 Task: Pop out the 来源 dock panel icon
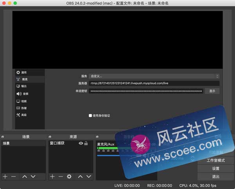(x=50, y=137)
